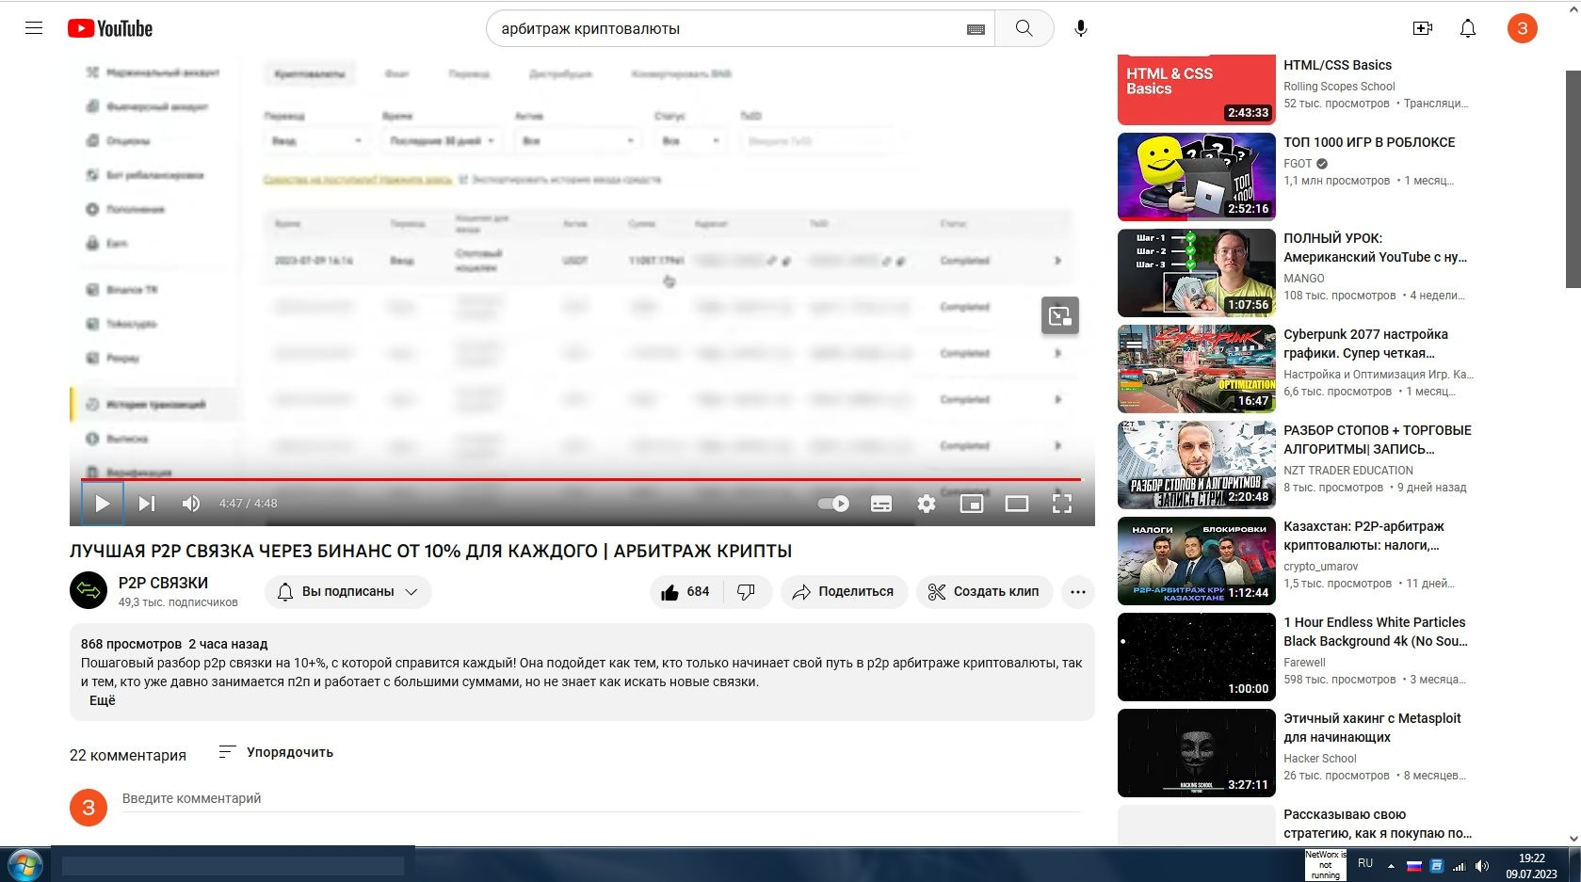Screen dimensions: 1581x882
Task: Open Cyberpunk 2077 настройка графики thumbnail
Action: coord(1196,369)
